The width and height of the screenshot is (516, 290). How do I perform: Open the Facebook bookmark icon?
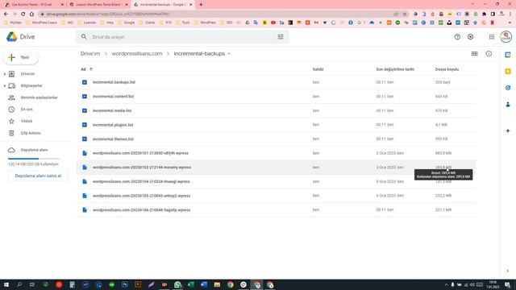[x=351, y=23]
